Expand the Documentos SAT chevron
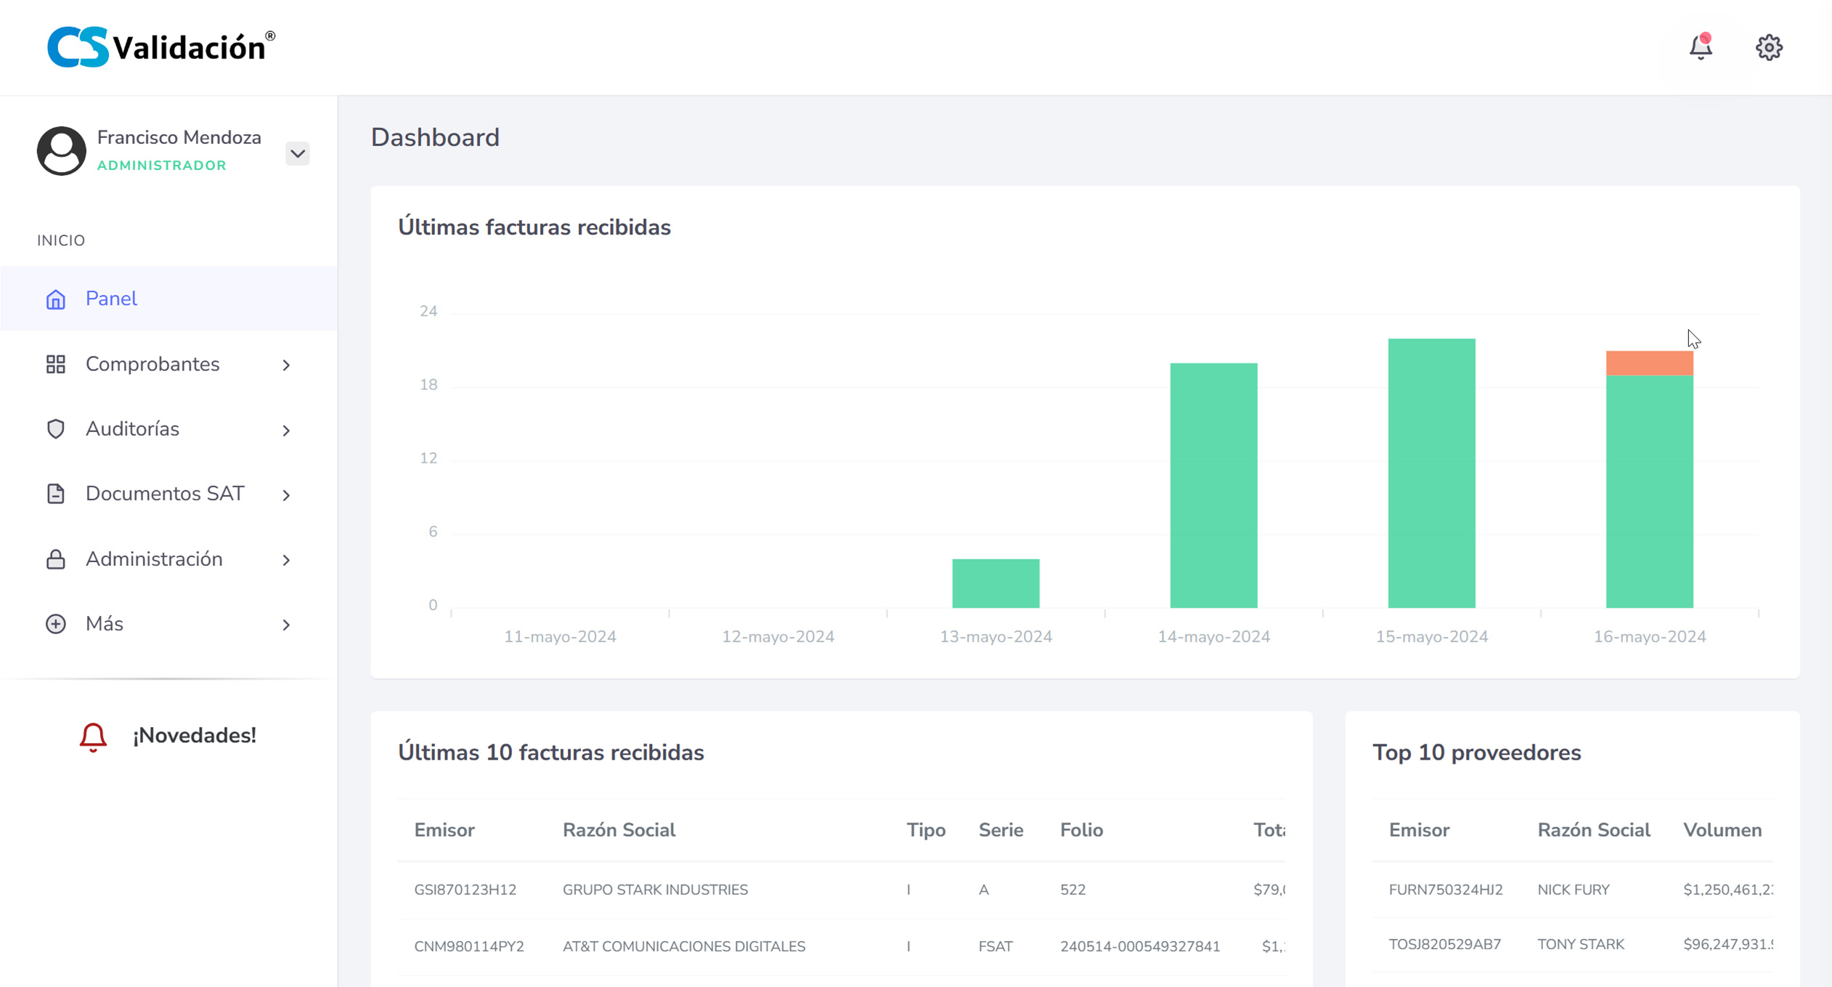Screen dimensions: 1832x987 click(x=286, y=495)
